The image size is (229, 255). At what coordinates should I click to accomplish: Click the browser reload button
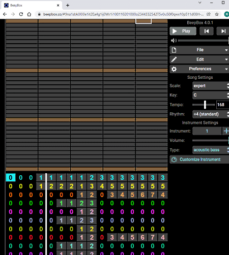(x=21, y=14)
